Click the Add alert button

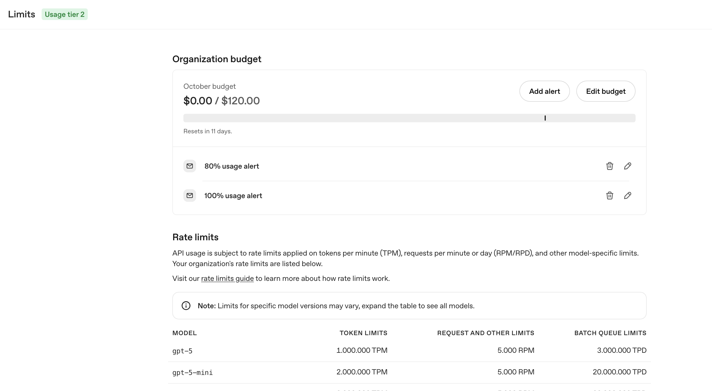544,91
